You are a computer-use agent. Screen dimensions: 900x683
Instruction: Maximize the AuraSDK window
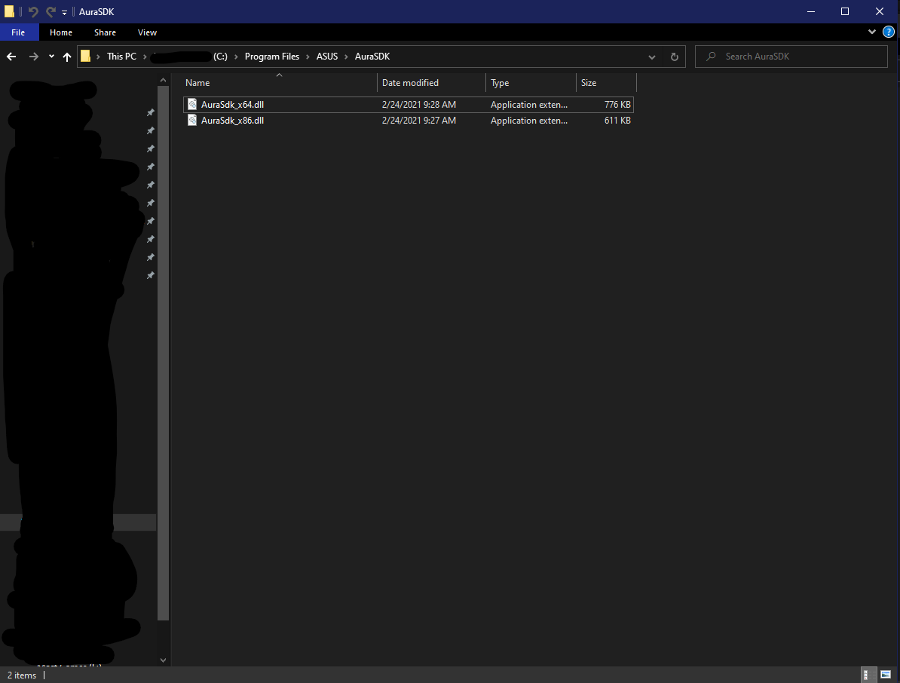845,11
